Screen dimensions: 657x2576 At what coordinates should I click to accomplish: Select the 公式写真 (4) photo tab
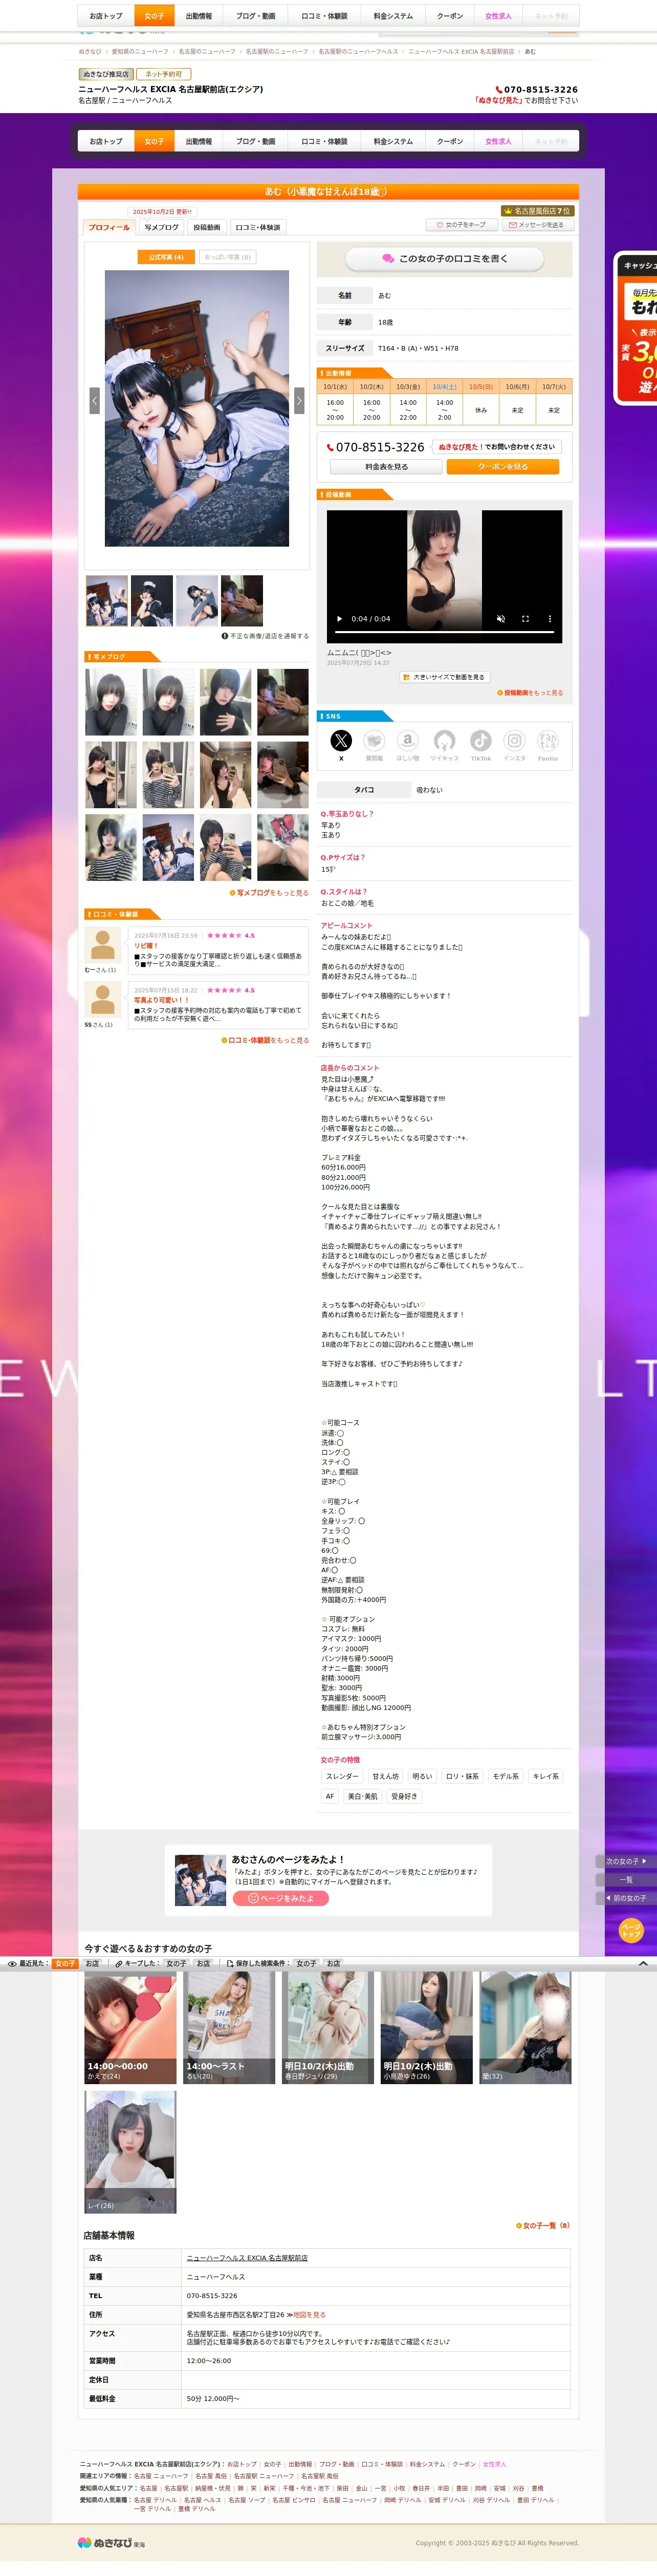(166, 257)
